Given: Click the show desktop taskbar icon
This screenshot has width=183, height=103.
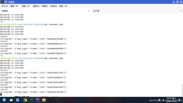Looking at the screenshot, I should coord(11,100).
